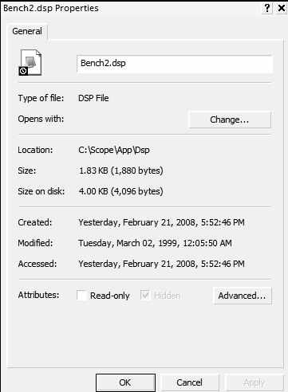Click the Created date text
288x392 pixels.
point(161,222)
